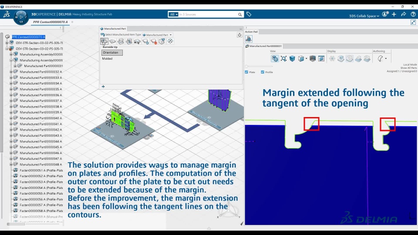Uncheck the Plate checkbox
418x235 pixels.
[246, 72]
